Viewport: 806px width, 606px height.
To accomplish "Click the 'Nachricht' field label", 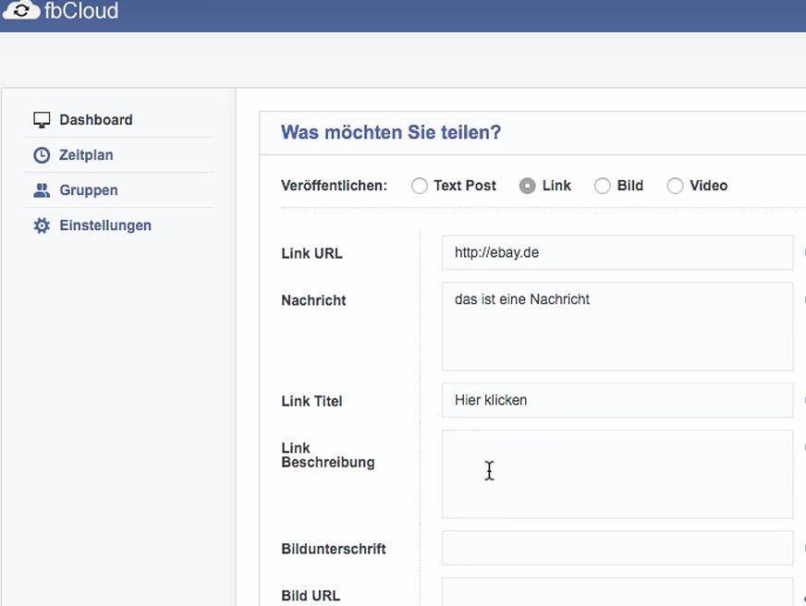I will tap(313, 300).
